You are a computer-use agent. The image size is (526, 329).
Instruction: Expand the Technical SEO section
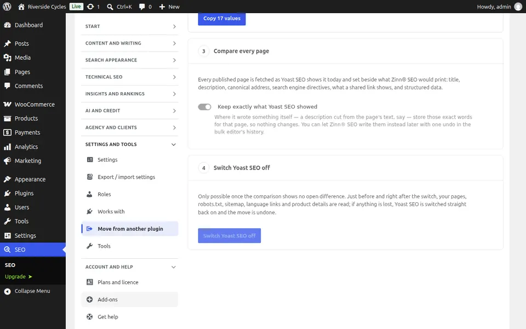(130, 77)
